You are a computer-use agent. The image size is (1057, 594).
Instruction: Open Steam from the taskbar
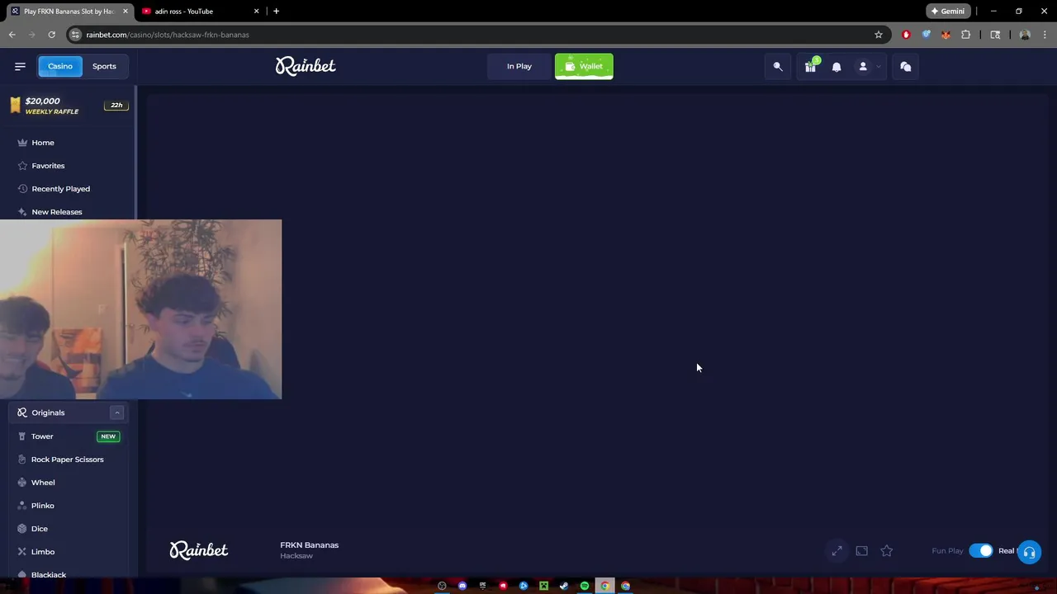tap(564, 586)
